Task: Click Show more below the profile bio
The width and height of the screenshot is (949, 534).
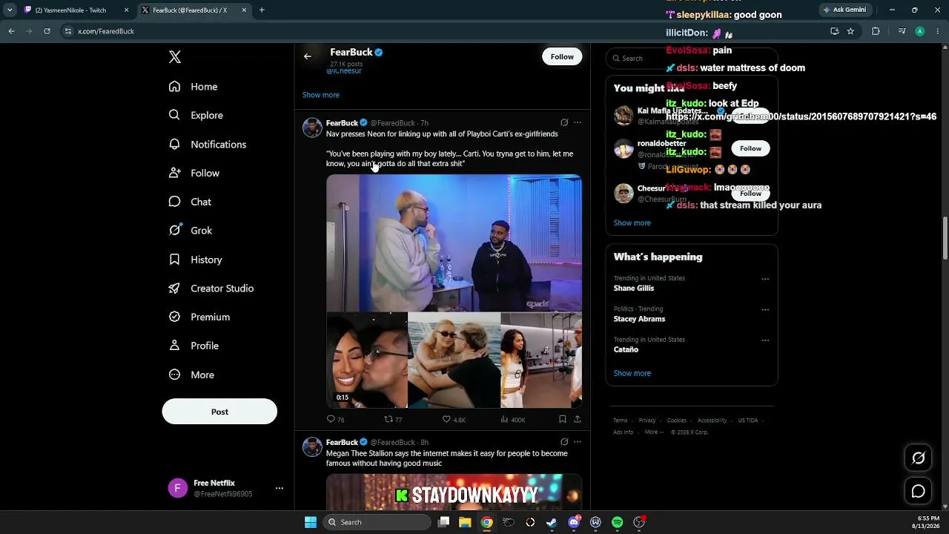Action: pyautogui.click(x=321, y=95)
